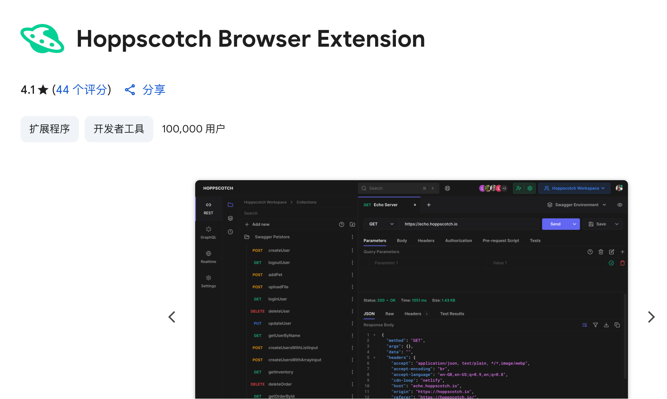The image size is (667, 399).
Task: Select the Raw response tab
Action: pos(389,314)
